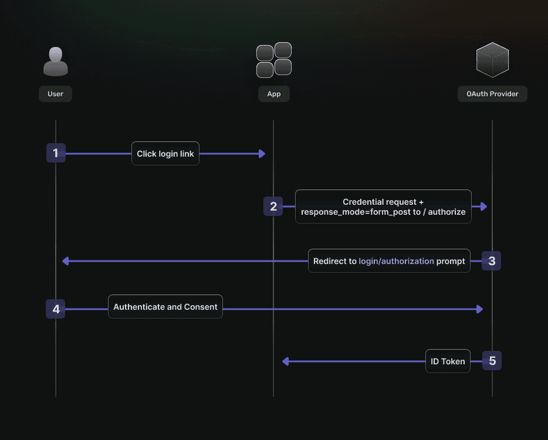Click the User person icon
The width and height of the screenshot is (548, 440).
(56, 62)
